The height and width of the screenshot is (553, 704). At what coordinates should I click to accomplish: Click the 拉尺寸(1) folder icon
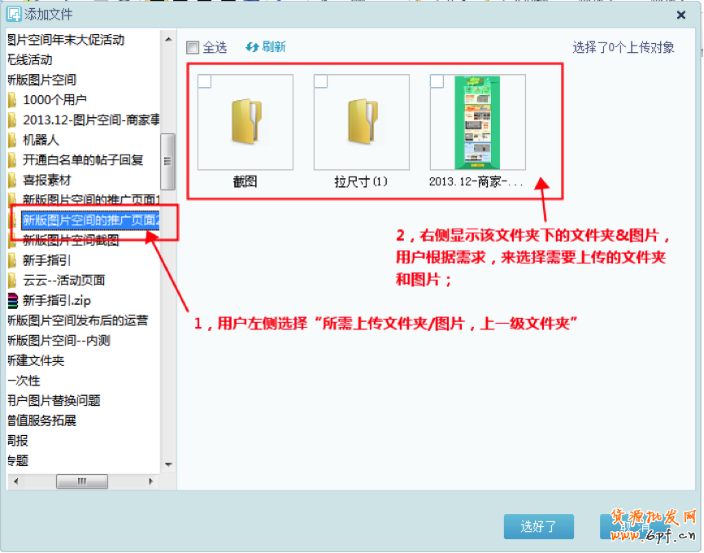pyautogui.click(x=362, y=122)
